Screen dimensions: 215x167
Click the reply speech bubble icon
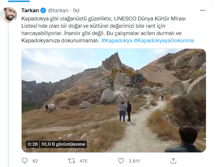[x=25, y=161]
